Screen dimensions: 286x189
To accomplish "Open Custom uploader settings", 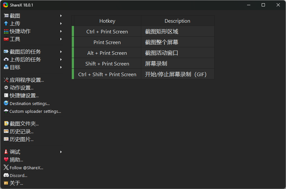I will (35, 112).
